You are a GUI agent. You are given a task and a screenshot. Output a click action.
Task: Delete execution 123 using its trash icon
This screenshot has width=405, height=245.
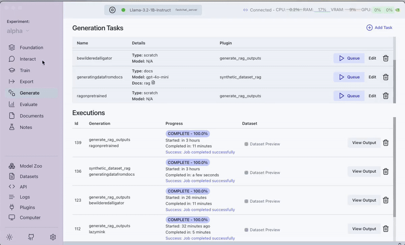tap(386, 200)
